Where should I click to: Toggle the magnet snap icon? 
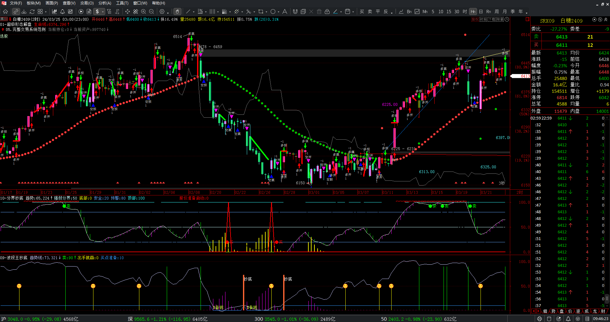click(x=295, y=11)
